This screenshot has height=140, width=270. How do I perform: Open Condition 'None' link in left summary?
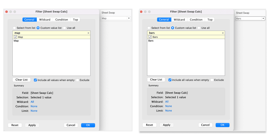coord(34,106)
